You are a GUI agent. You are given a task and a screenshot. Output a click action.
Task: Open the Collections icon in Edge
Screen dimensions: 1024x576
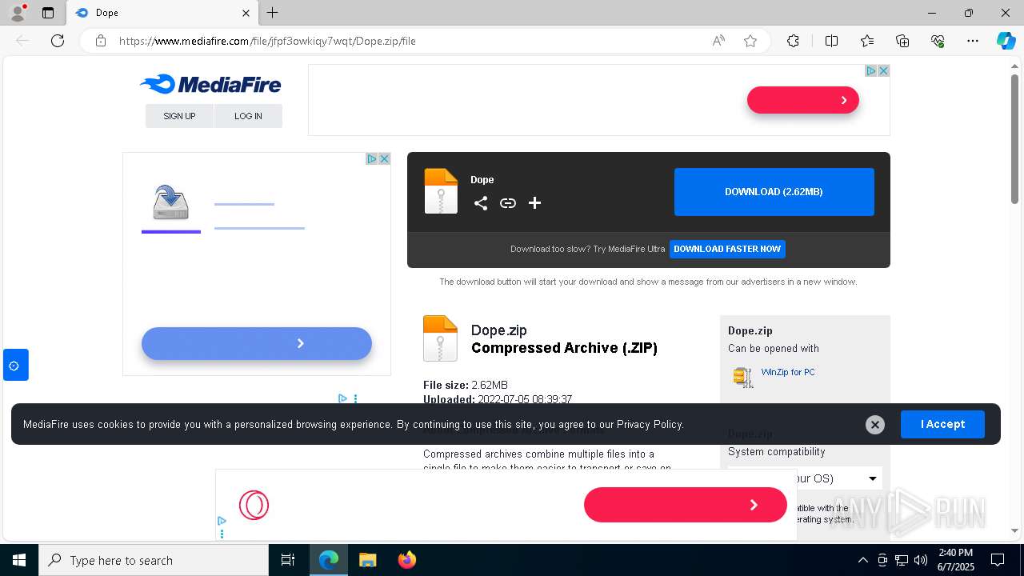(x=902, y=41)
